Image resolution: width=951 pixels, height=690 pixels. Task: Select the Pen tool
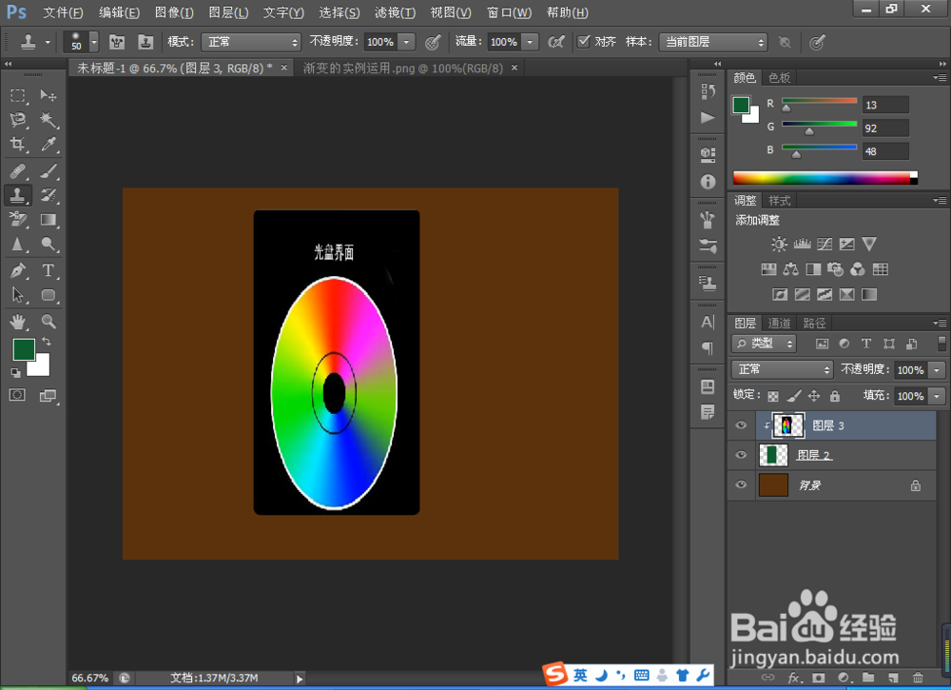(x=17, y=270)
